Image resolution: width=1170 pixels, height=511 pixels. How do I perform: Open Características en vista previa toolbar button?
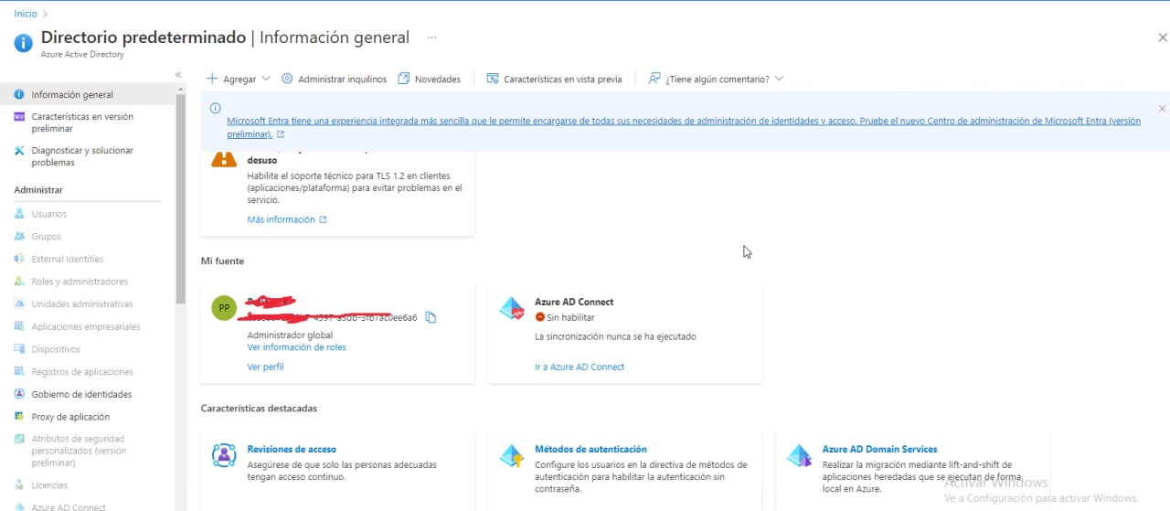(555, 80)
